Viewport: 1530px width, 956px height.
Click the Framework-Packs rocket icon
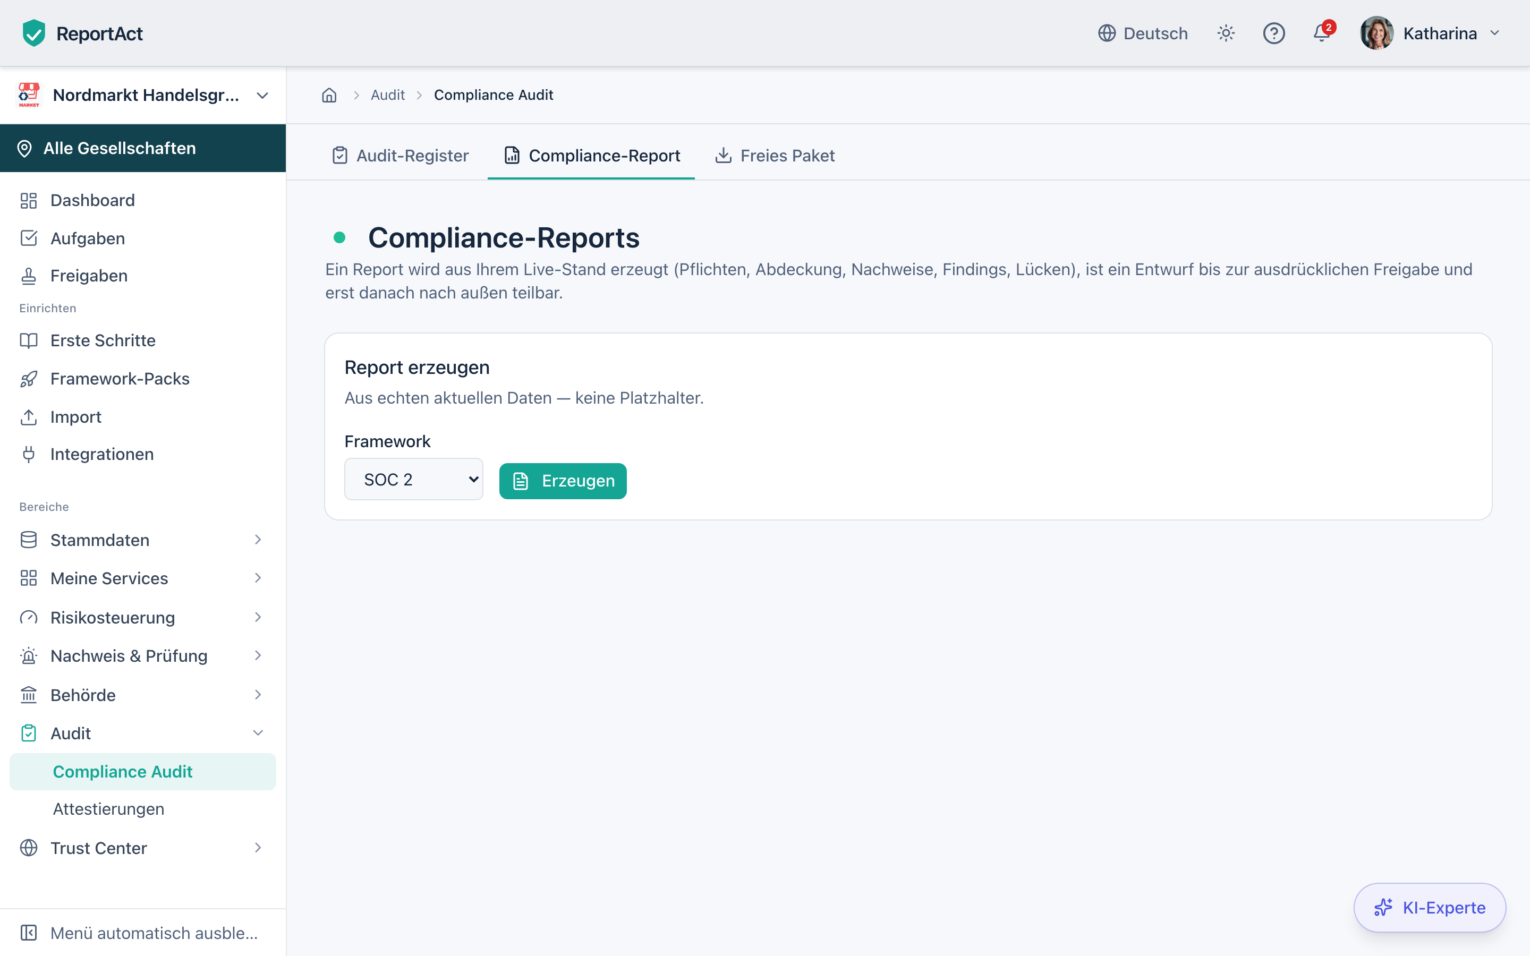click(x=29, y=379)
